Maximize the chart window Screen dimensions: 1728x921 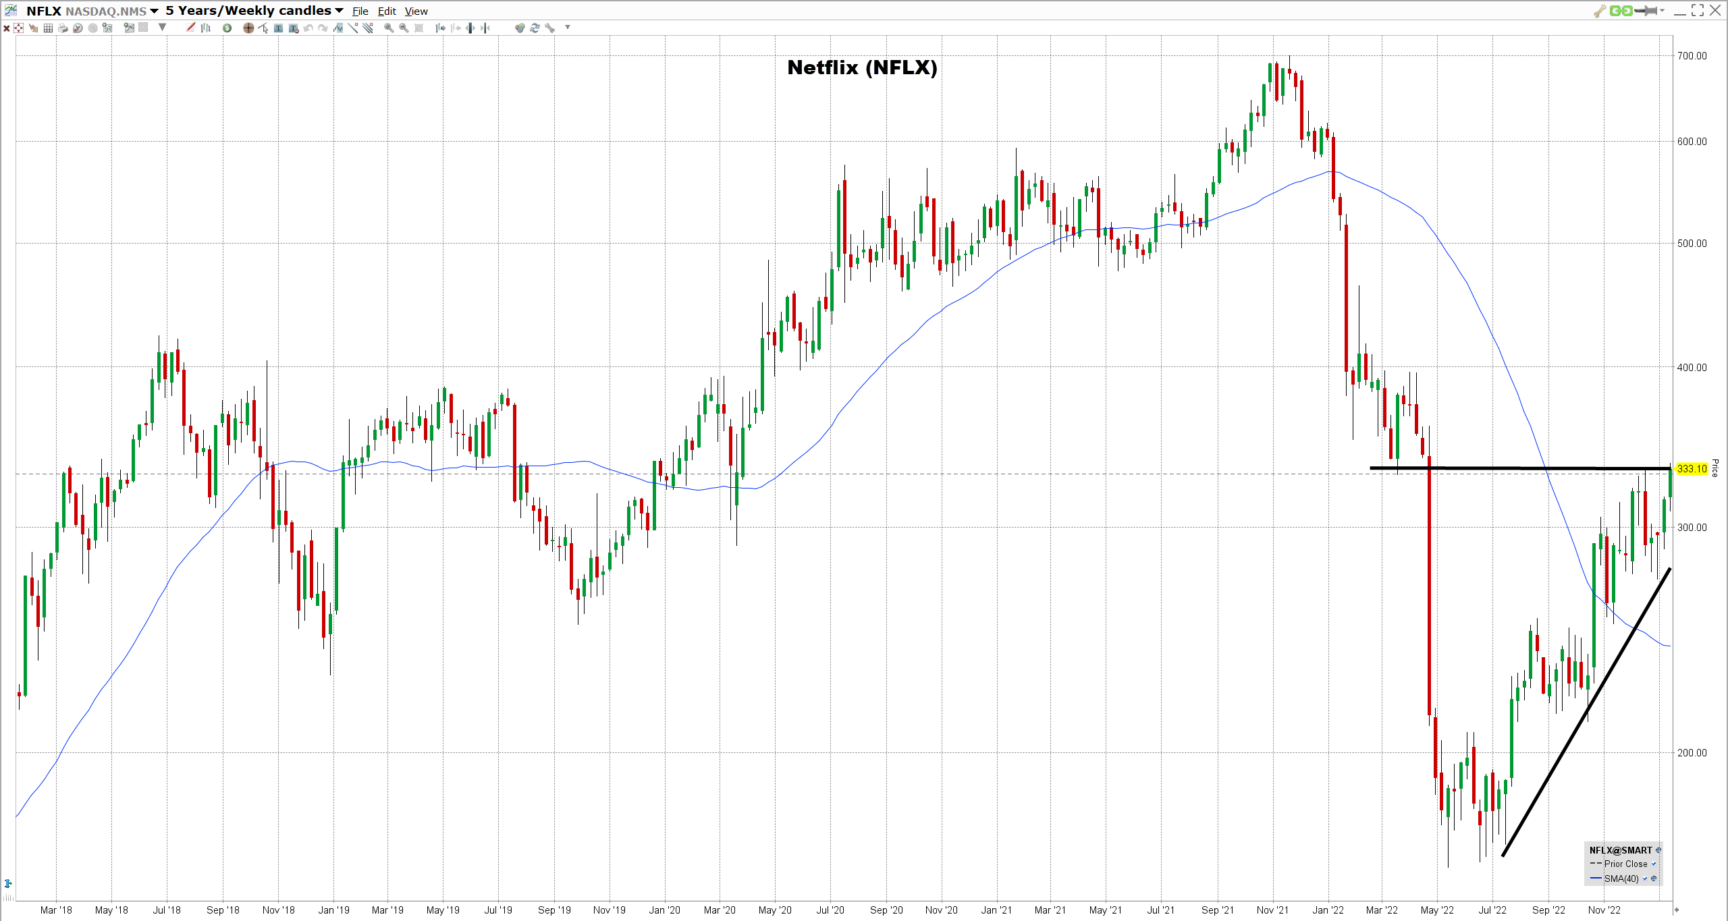tap(1698, 10)
